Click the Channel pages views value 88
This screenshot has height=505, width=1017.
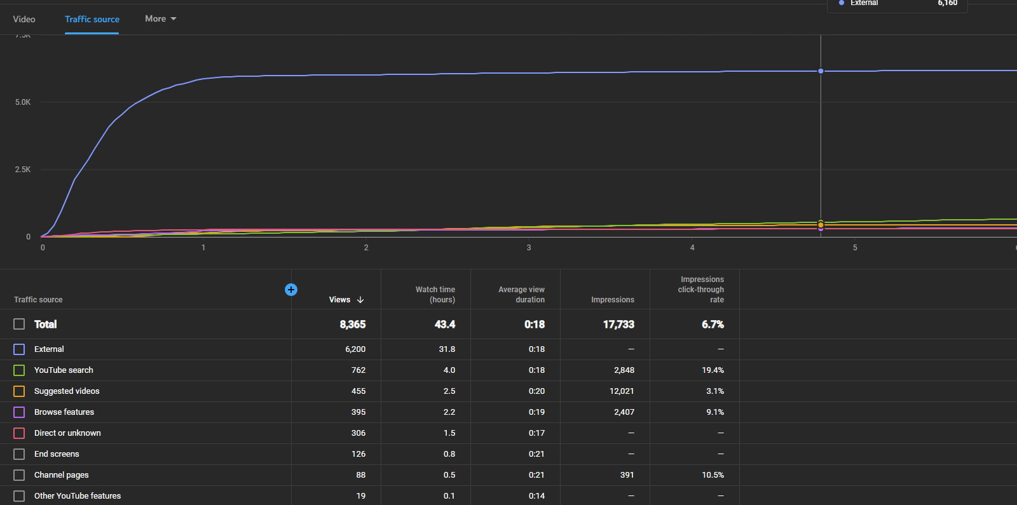[361, 475]
